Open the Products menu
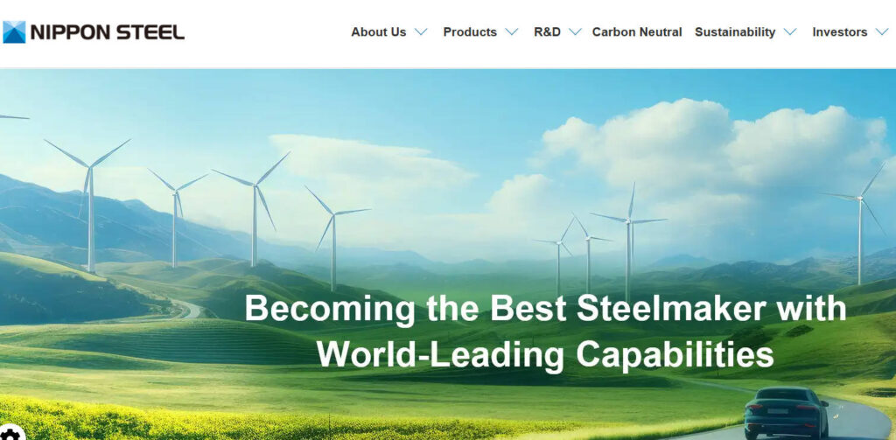This screenshot has height=440, width=896. (470, 32)
